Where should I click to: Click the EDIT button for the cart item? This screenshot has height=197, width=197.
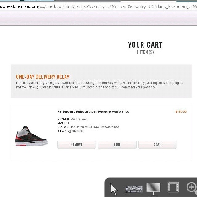point(117,144)
